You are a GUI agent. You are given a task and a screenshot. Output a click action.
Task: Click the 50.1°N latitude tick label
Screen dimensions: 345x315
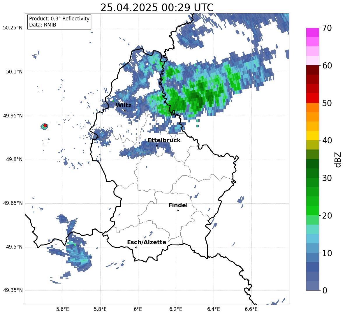[14, 72]
